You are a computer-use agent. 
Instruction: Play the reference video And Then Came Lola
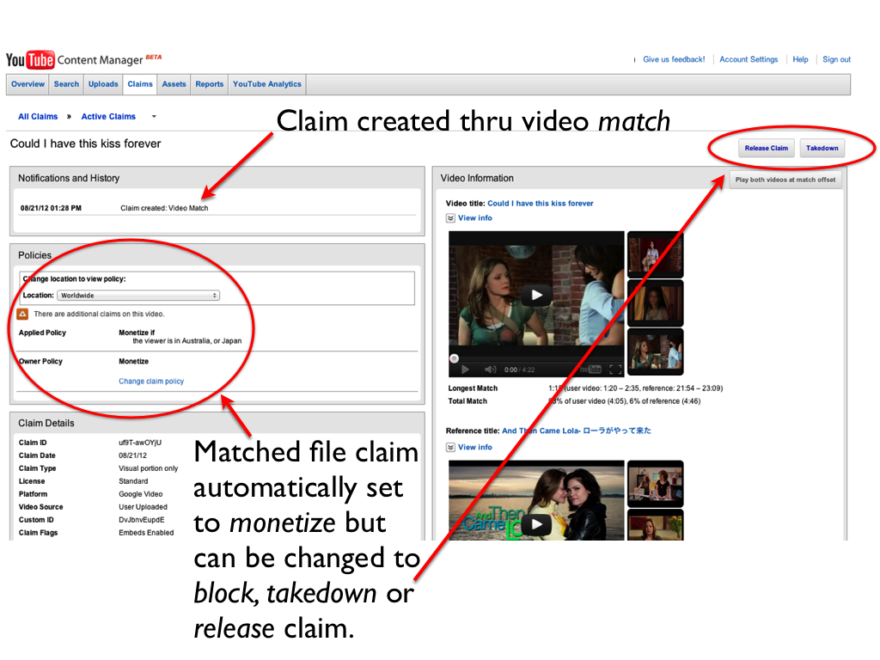(536, 524)
